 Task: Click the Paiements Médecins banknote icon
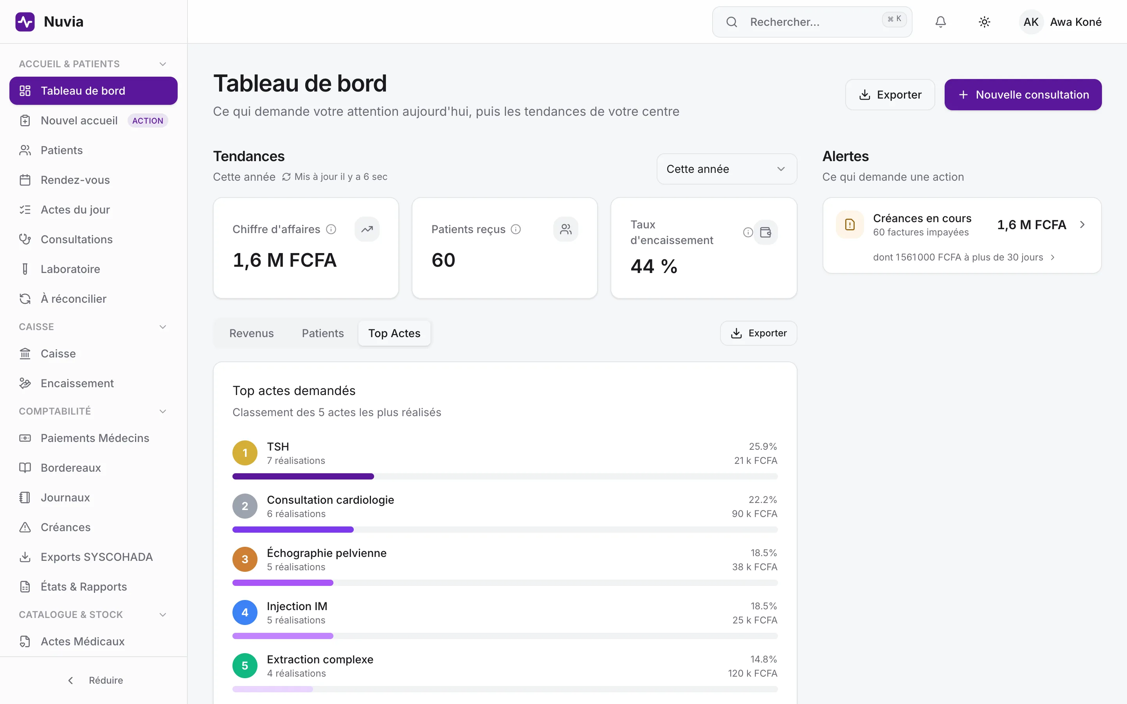point(25,438)
